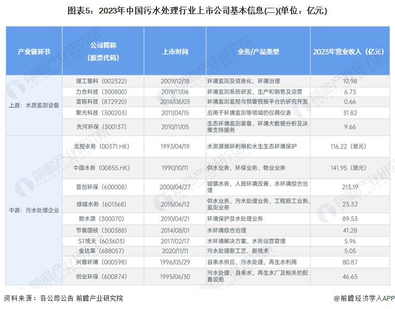The width and height of the screenshot is (395, 309).
Task: Select revenue value 0.66
Action: (350, 102)
